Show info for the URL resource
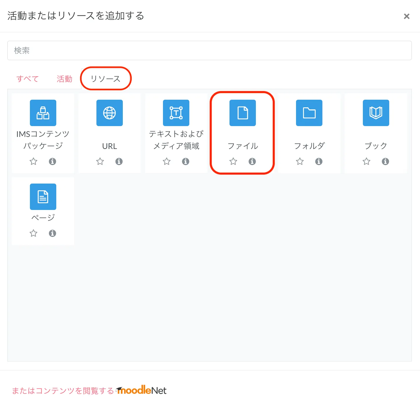 pyautogui.click(x=119, y=161)
